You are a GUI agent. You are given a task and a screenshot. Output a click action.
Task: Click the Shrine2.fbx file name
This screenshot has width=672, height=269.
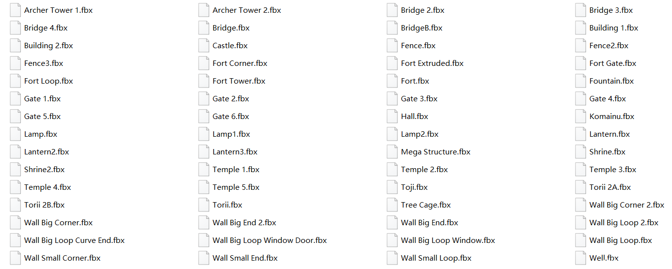point(44,170)
